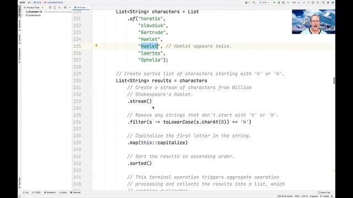Click the Git push arrow icon
The width and height of the screenshot is (353, 198).
[308, 2]
